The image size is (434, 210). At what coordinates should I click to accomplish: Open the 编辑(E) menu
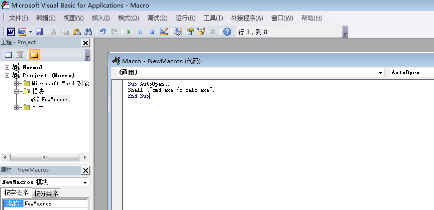[46, 18]
